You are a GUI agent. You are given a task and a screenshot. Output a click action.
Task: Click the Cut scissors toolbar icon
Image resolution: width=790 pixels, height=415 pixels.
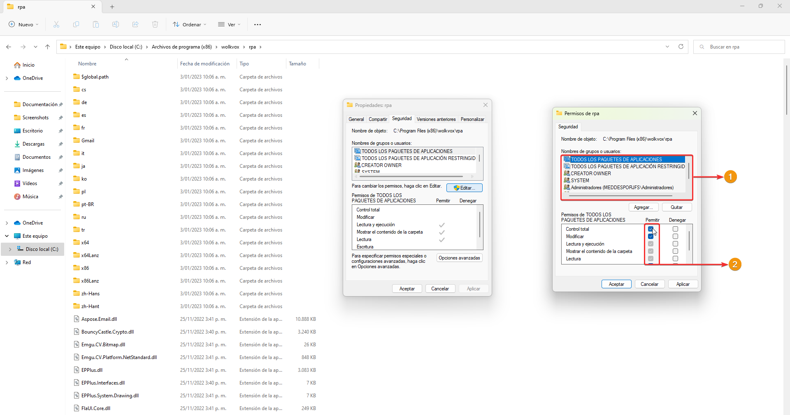[56, 25]
